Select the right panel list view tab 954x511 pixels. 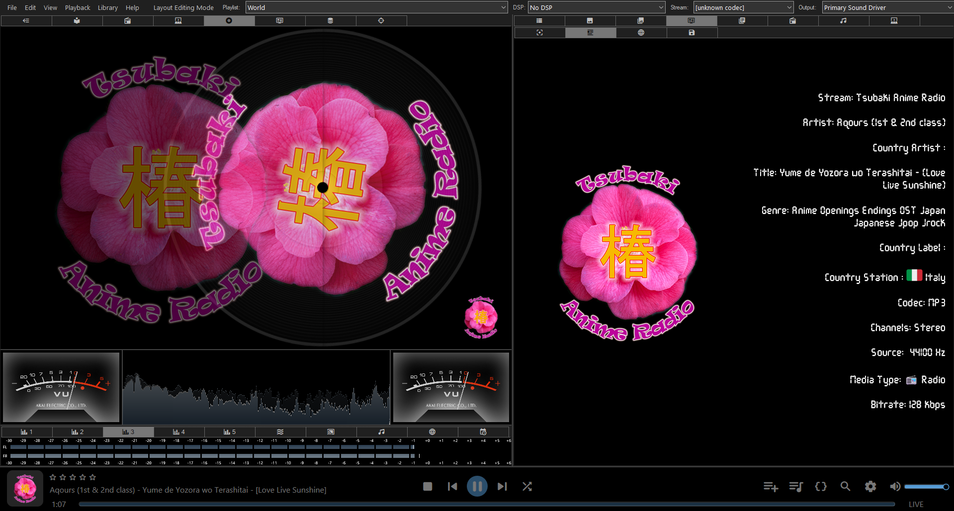click(539, 20)
